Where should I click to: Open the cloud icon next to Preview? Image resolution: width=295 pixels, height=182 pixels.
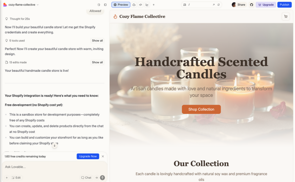tap(134, 5)
